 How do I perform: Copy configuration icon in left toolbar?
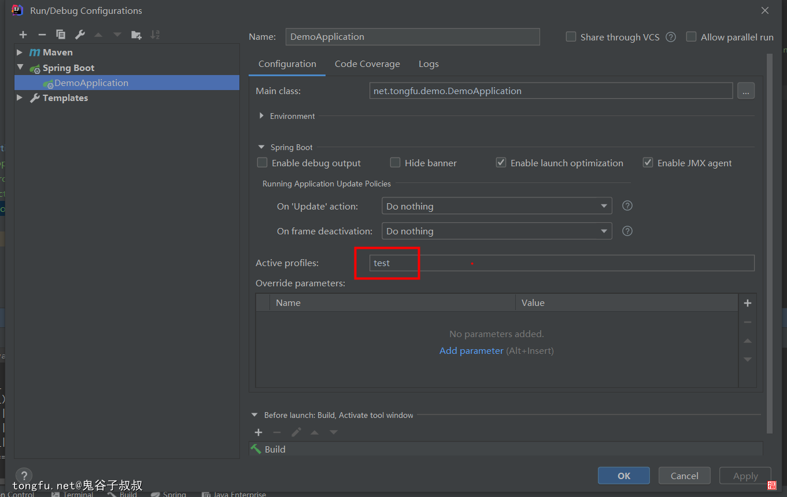[x=61, y=35]
